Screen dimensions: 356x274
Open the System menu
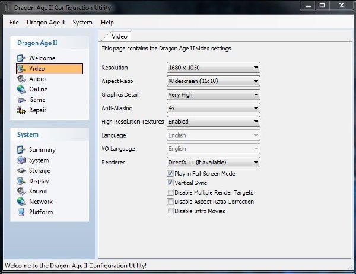tap(82, 23)
